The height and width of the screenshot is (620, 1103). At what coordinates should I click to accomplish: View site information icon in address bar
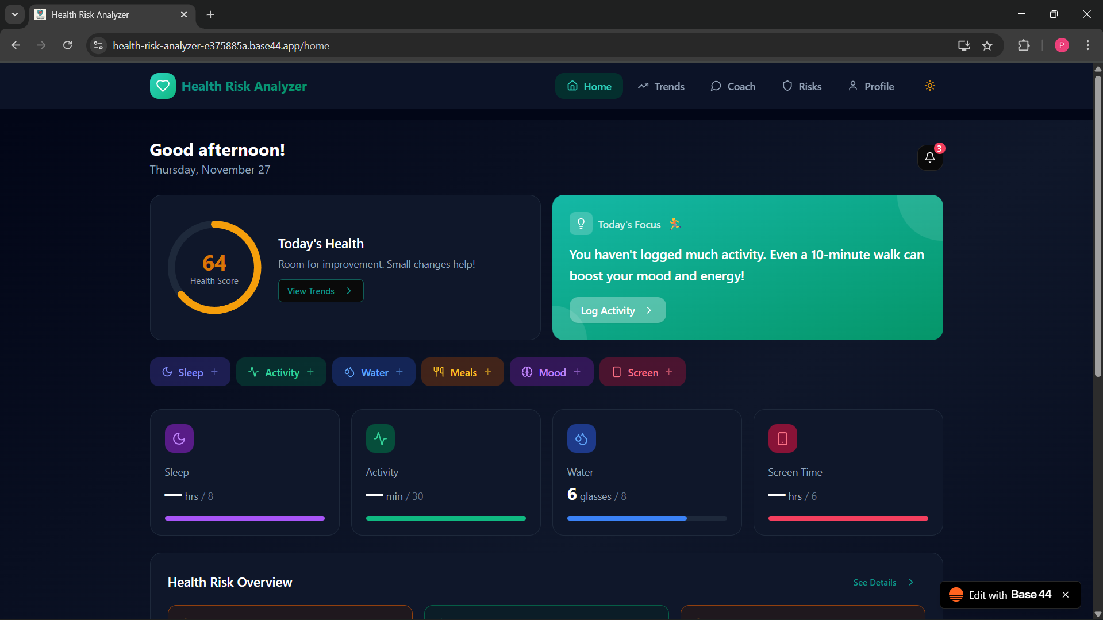(99, 45)
